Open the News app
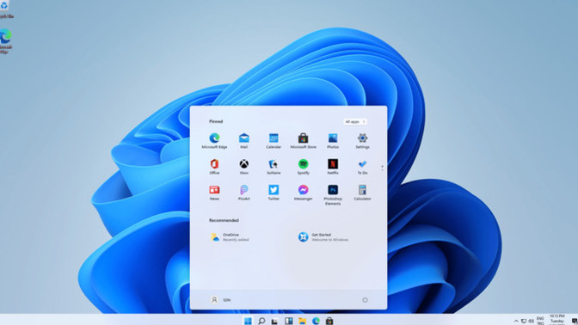Image resolution: width=578 pixels, height=325 pixels. 214,193
